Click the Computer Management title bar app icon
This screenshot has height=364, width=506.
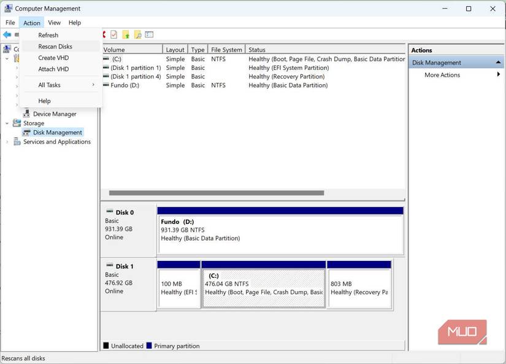tap(9, 9)
